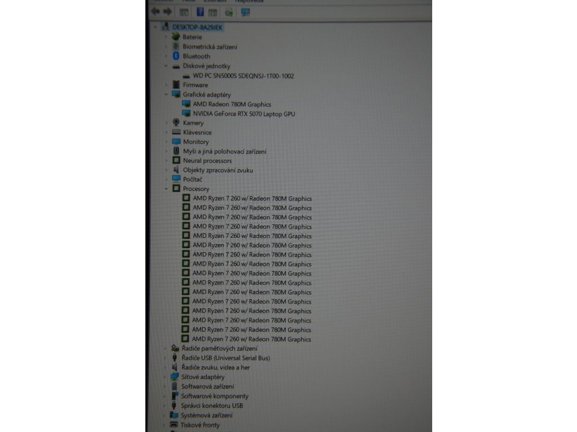
Task: Click the 'Softwarová zařízení' label
Action: click(207, 386)
